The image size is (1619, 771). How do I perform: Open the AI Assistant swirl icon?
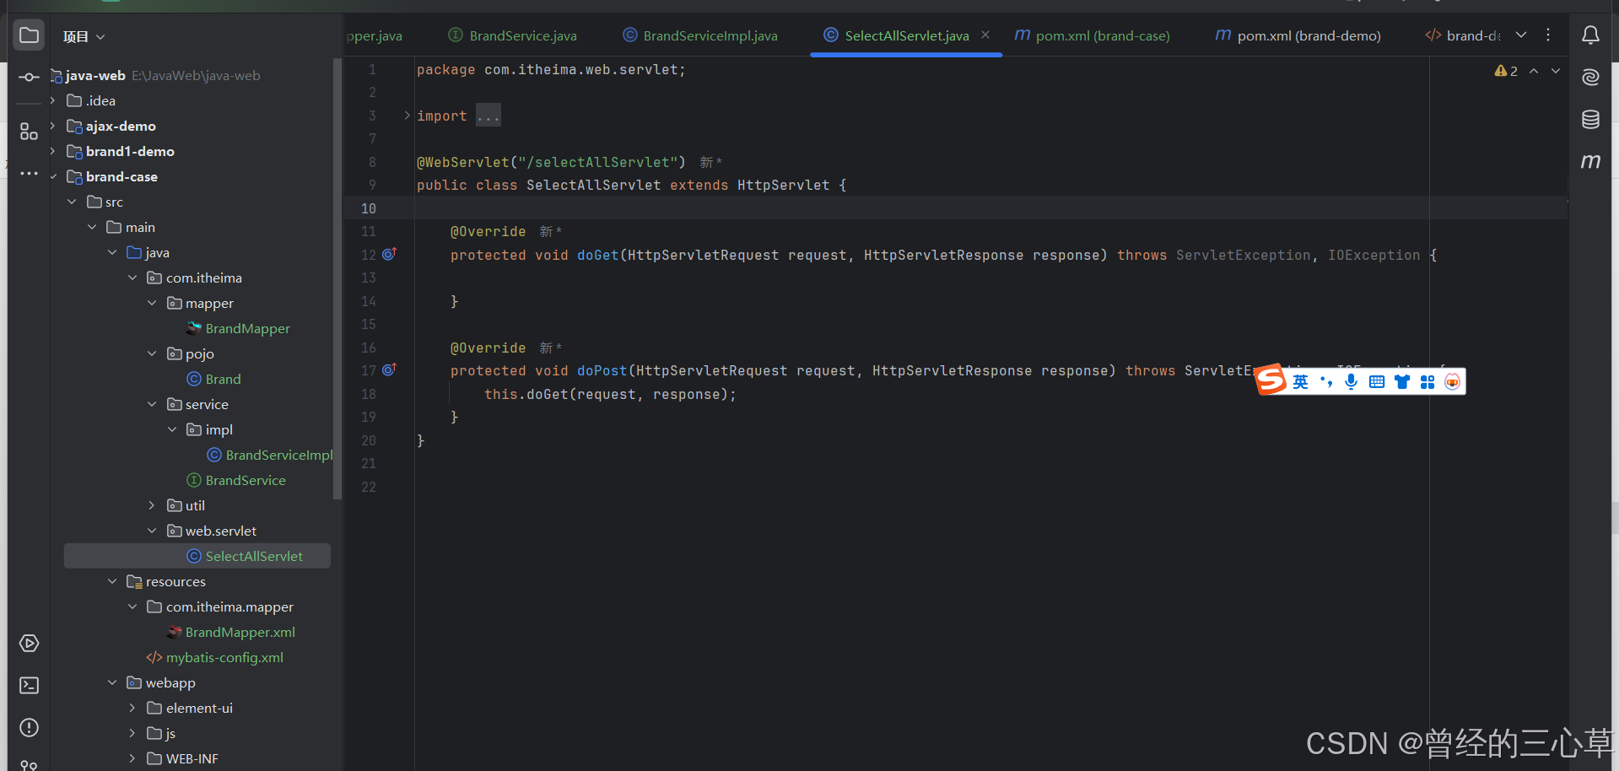[1590, 78]
